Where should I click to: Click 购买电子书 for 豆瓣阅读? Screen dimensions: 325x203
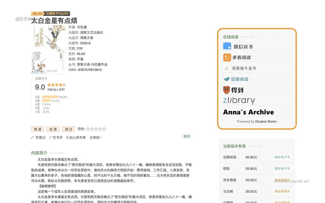(282, 157)
